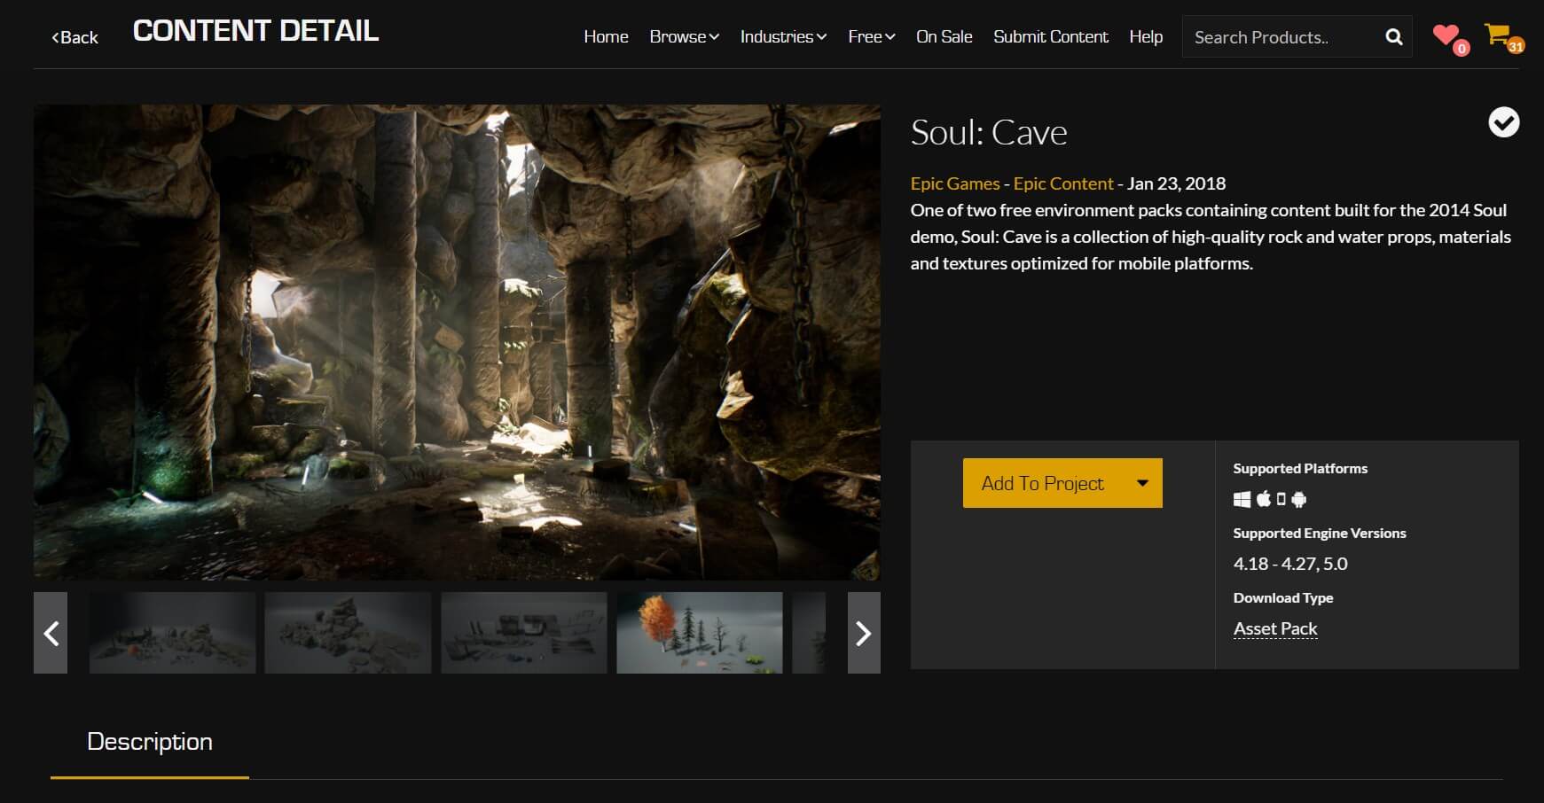This screenshot has width=1544, height=803.
Task: Open the On Sale page
Action: (944, 36)
